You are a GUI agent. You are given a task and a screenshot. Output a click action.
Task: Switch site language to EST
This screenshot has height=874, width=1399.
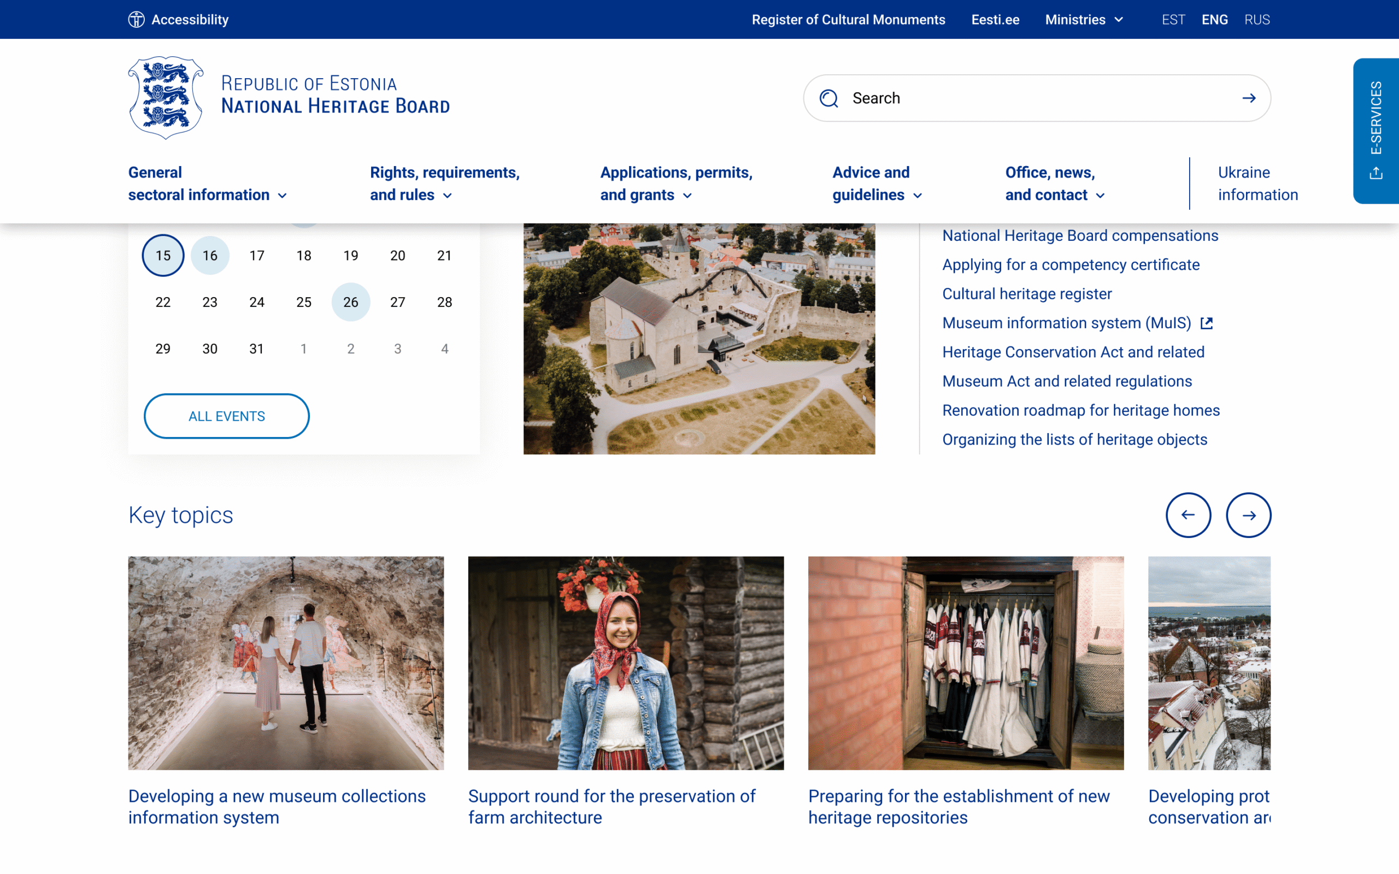coord(1173,20)
